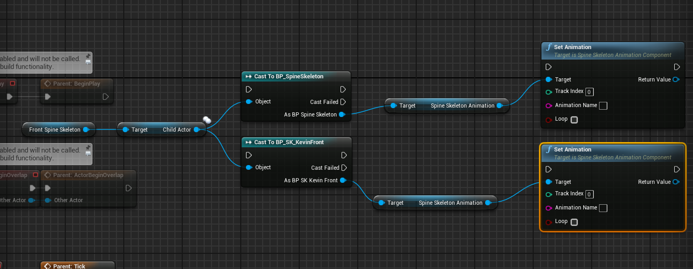The height and width of the screenshot is (269, 693).
Task: Click exec output pin of Cast To BP_SK_KevinFront
Action: click(344, 155)
